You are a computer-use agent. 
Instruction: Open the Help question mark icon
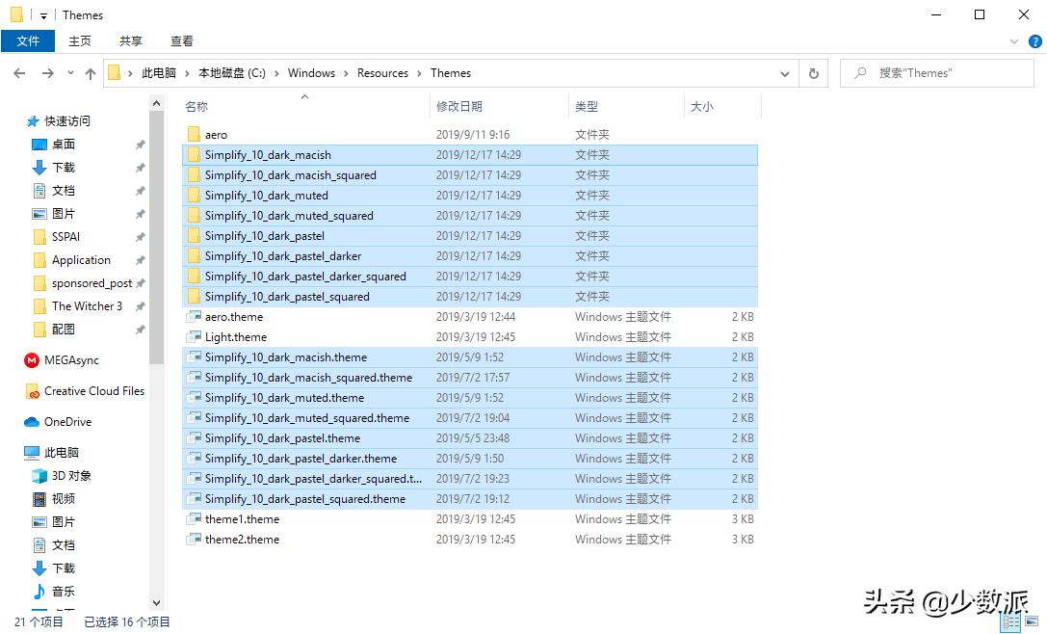tap(1035, 41)
